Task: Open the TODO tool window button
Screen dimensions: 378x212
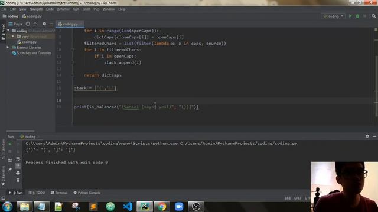Action: 37,193
